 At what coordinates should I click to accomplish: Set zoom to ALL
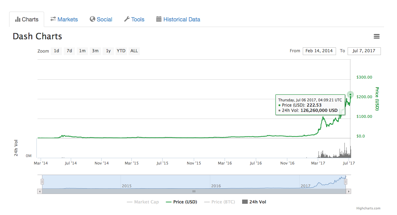(x=134, y=51)
